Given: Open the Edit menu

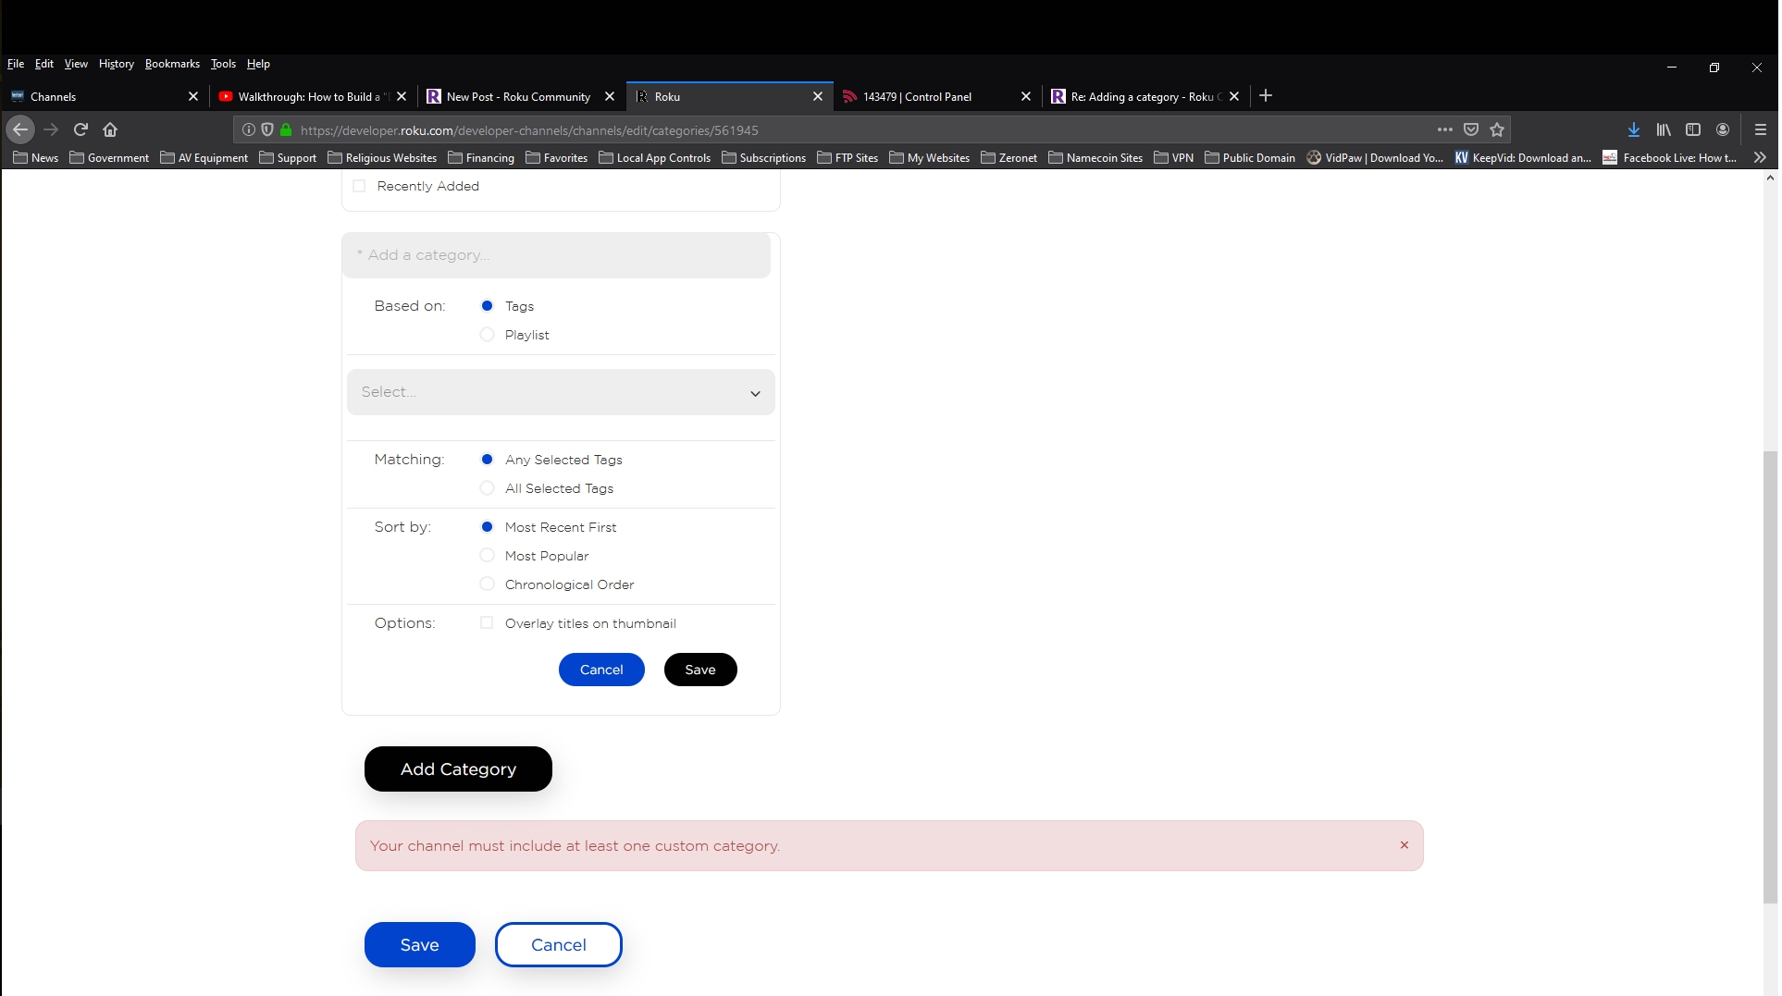Looking at the screenshot, I should point(44,64).
